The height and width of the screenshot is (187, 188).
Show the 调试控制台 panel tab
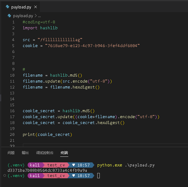(45, 153)
